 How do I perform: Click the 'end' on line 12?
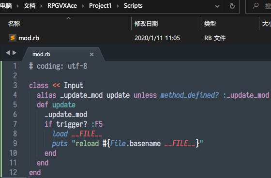click(35, 173)
